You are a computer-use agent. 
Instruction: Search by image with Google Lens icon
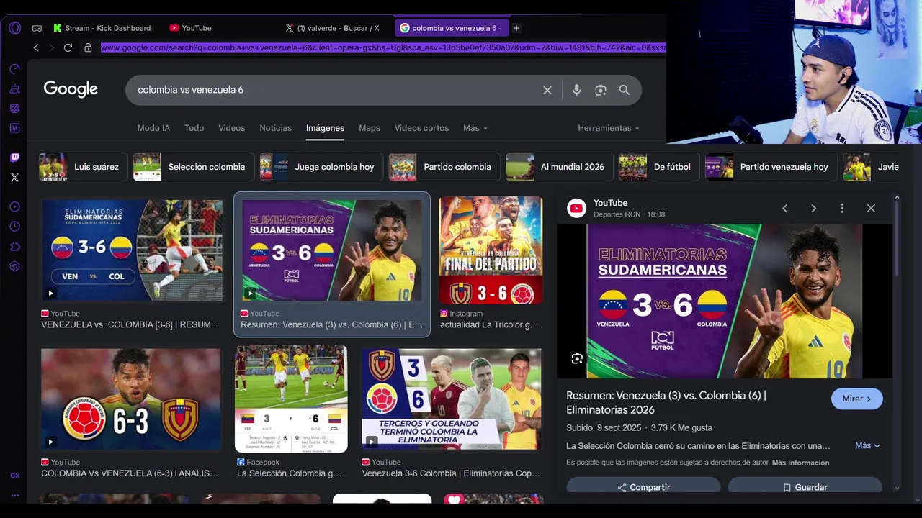pos(601,90)
